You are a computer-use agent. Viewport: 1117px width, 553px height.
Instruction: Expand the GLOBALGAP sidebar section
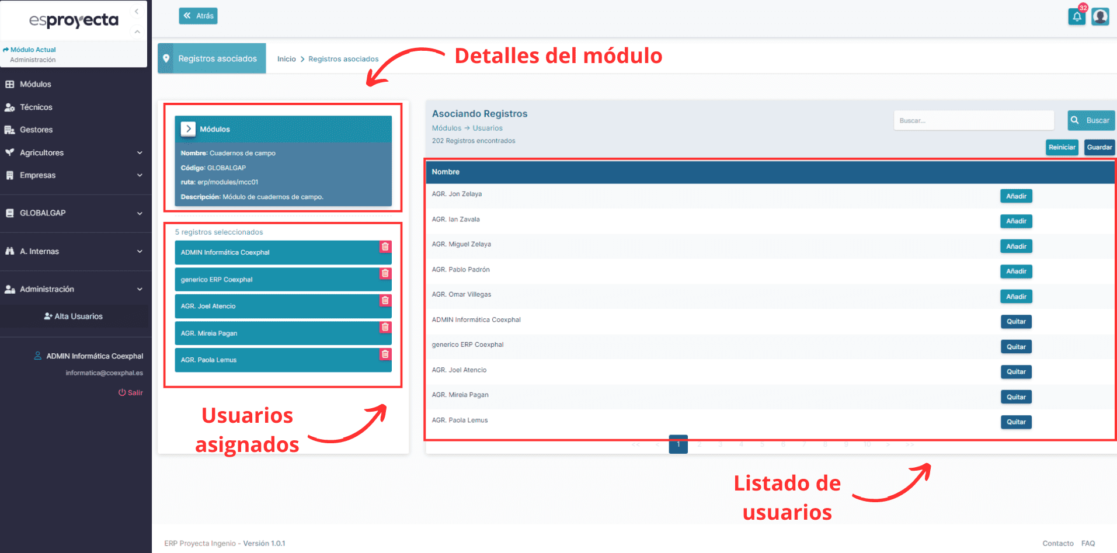(x=140, y=213)
